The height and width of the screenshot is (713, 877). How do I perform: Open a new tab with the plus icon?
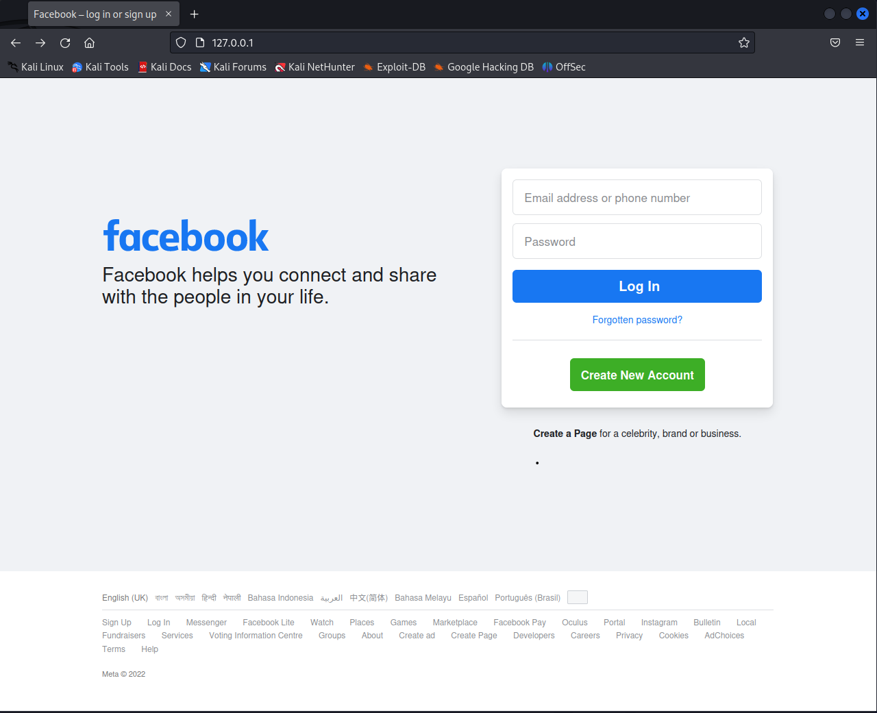click(195, 14)
